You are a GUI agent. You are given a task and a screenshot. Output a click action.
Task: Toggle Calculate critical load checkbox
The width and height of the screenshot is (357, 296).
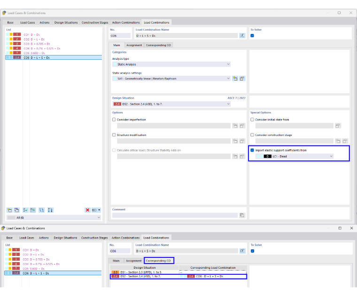point(114,150)
